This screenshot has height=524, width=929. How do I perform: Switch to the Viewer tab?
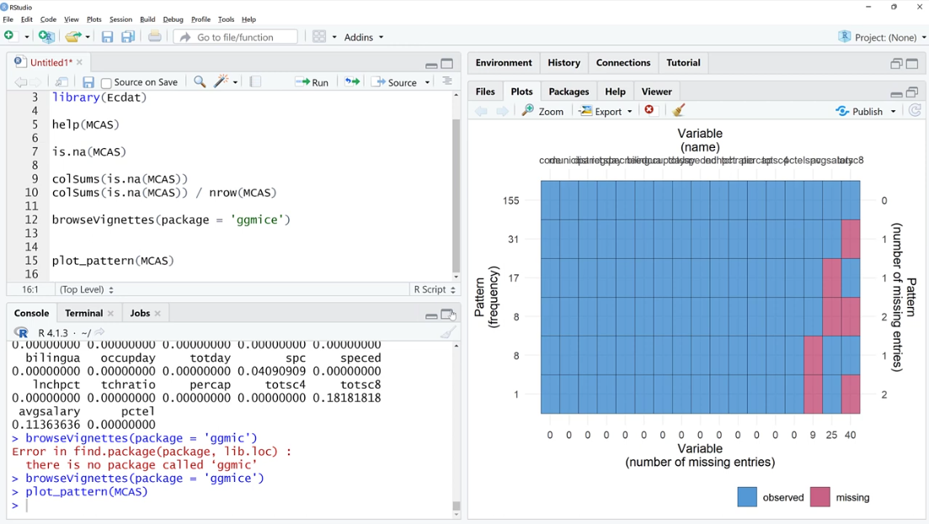click(x=656, y=91)
